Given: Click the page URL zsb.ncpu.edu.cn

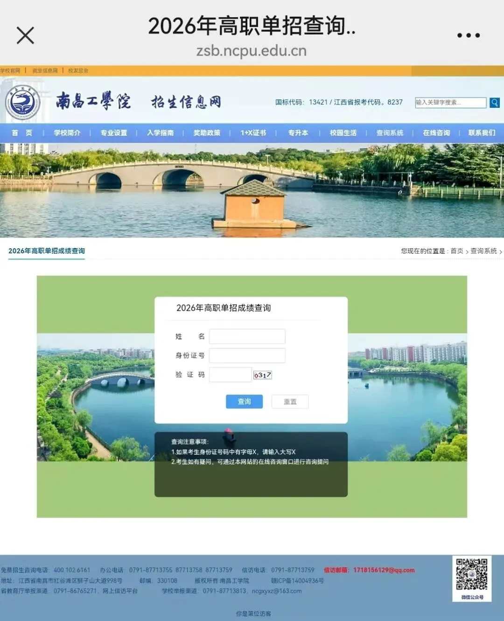Looking at the screenshot, I should pos(252,50).
